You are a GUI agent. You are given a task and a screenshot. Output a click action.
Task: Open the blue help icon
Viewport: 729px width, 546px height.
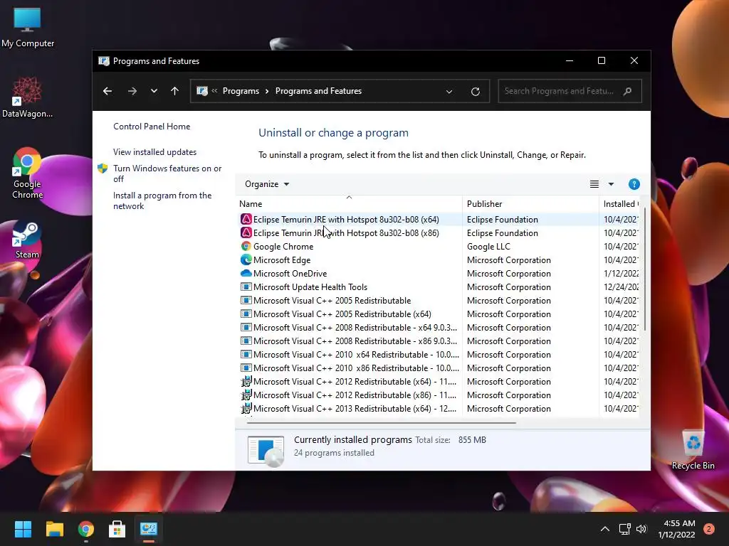coord(634,184)
